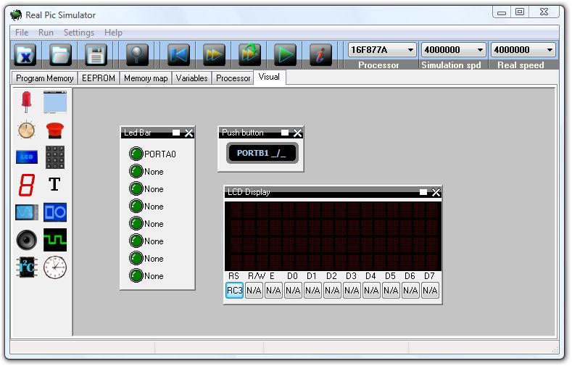Click the fast-forward icon with green arrow
The width and height of the screenshot is (572, 366).
[x=249, y=55]
